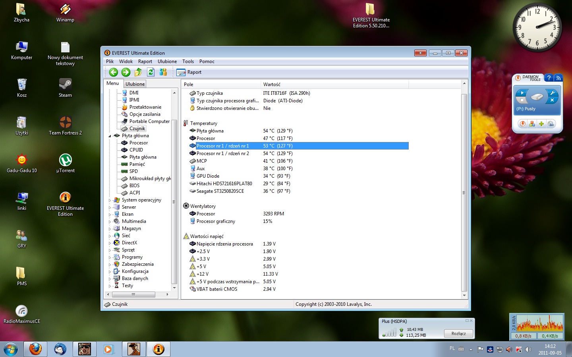Select ACPI in the tree
The image size is (572, 357).
pyautogui.click(x=135, y=193)
